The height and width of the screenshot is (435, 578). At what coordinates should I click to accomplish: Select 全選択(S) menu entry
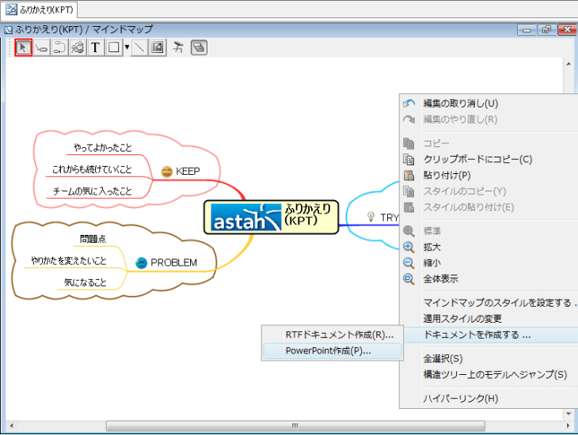[x=443, y=358]
